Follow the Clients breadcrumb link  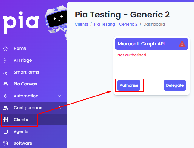point(81,24)
